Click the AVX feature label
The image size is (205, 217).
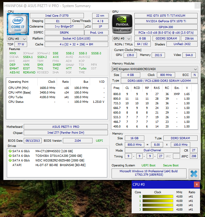pyautogui.click(x=56, y=57)
